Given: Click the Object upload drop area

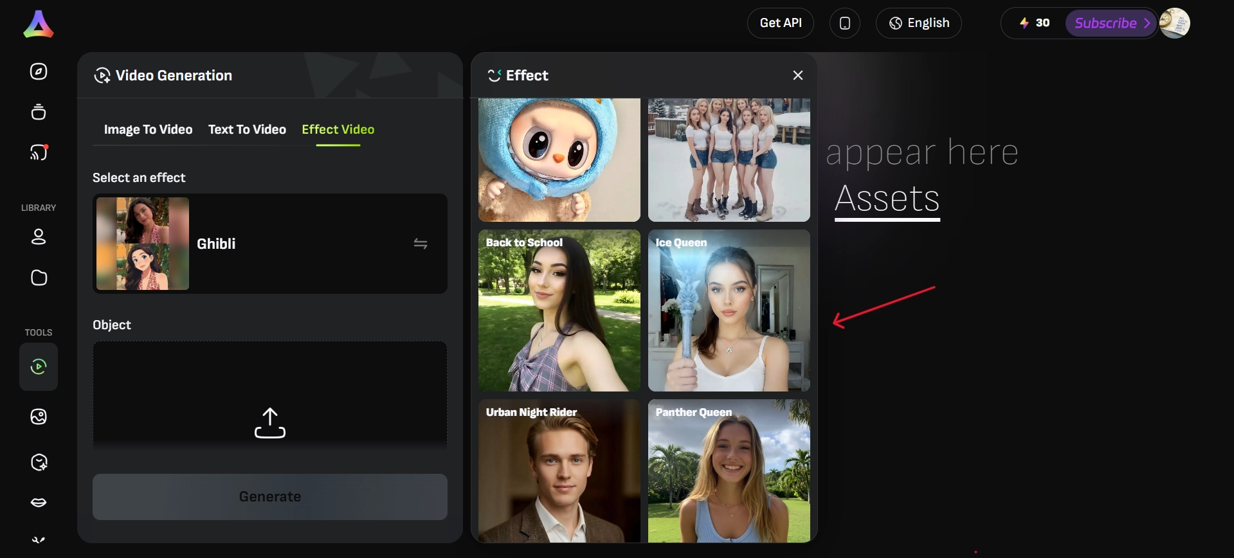Looking at the screenshot, I should point(270,395).
